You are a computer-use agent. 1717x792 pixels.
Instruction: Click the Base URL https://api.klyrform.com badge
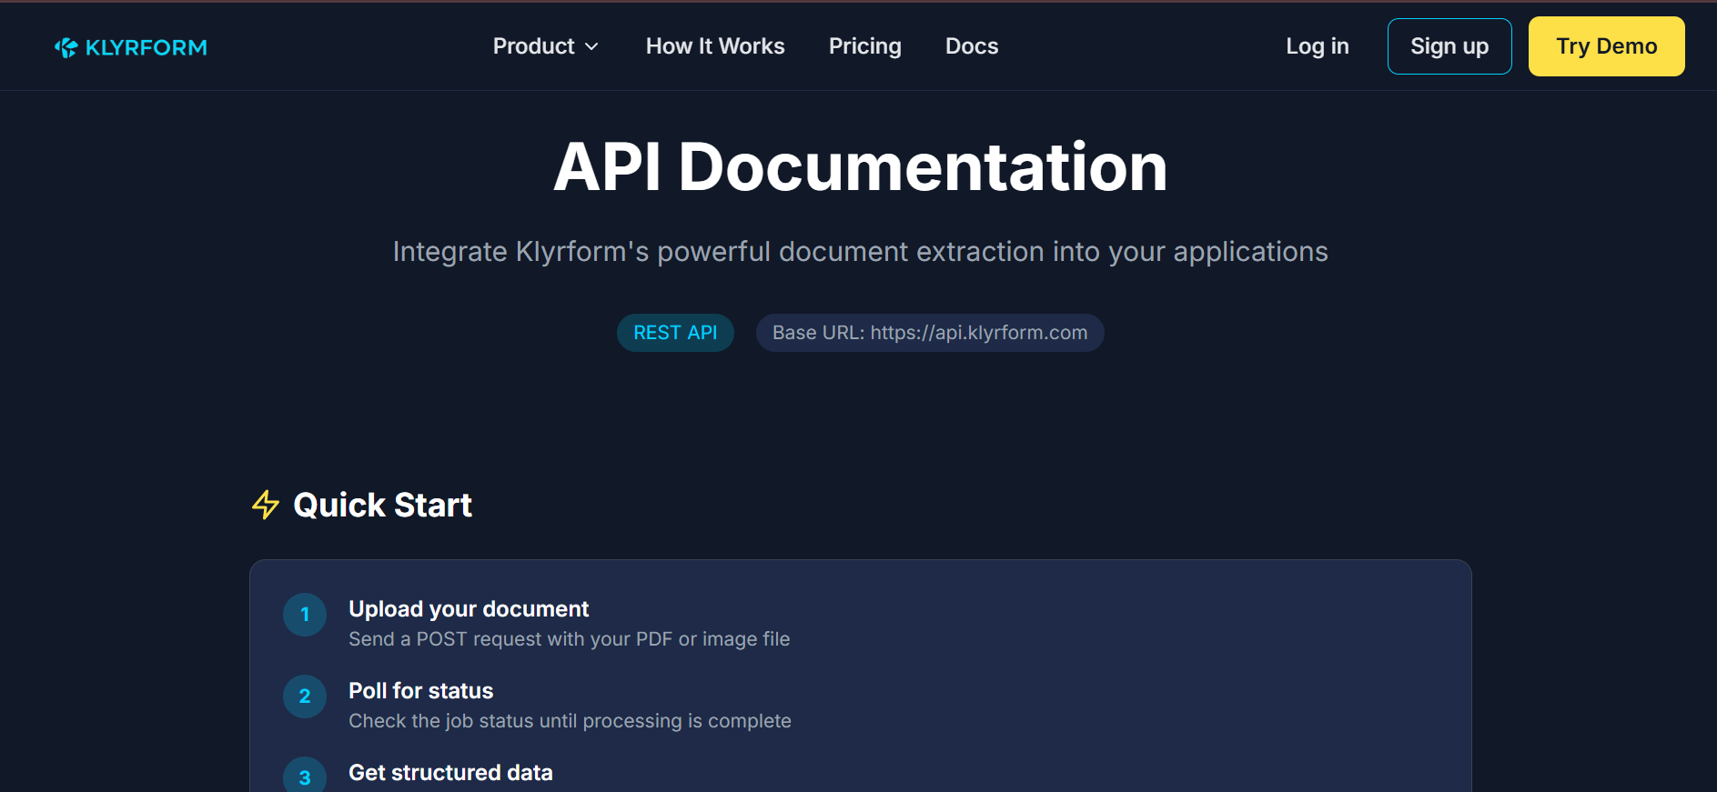pos(930,333)
